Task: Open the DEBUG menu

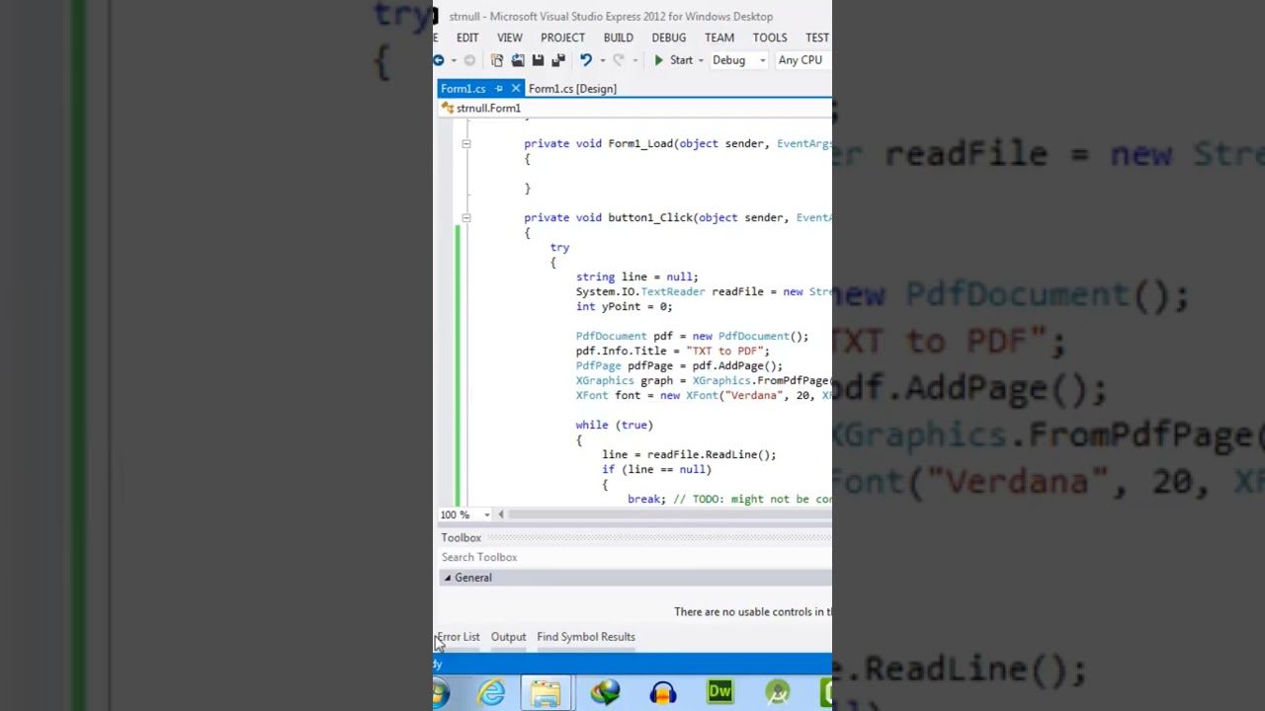Action: click(x=669, y=38)
